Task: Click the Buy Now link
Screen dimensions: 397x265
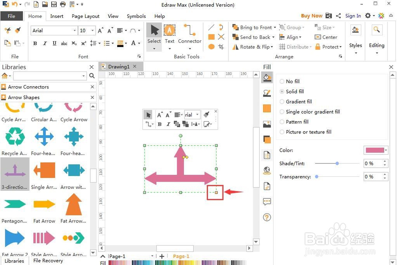Action: [x=311, y=16]
